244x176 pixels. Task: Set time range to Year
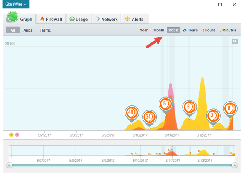(x=144, y=30)
